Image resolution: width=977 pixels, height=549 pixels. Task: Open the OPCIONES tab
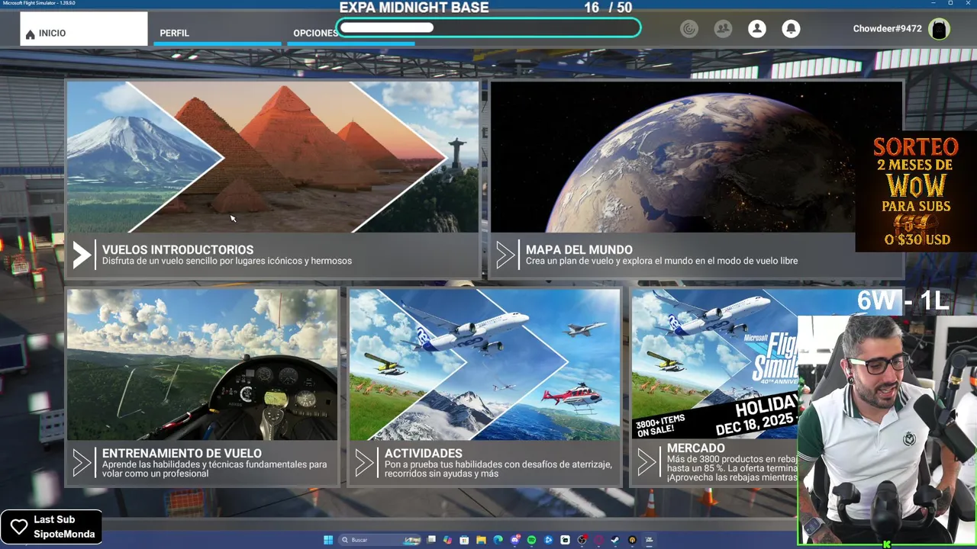(315, 33)
